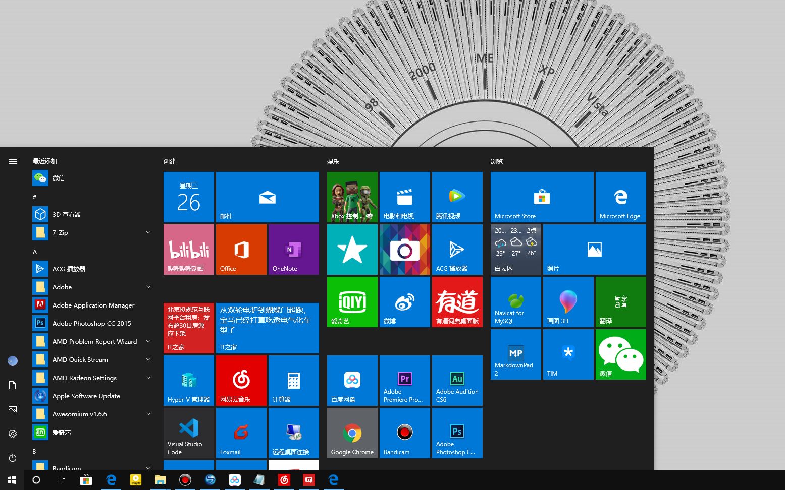Viewport: 785px width, 490px height.
Task: Open the Bandicam tile
Action: [405, 433]
